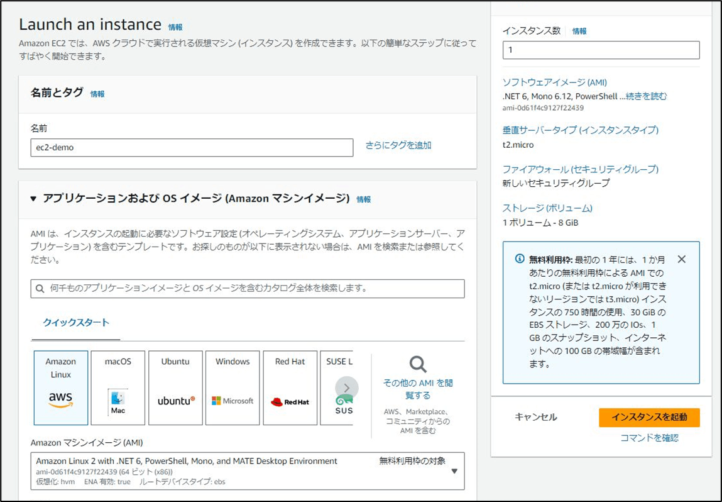The image size is (722, 502).
Task: Collapse the Application and OS Images section
Action: pos(33,199)
